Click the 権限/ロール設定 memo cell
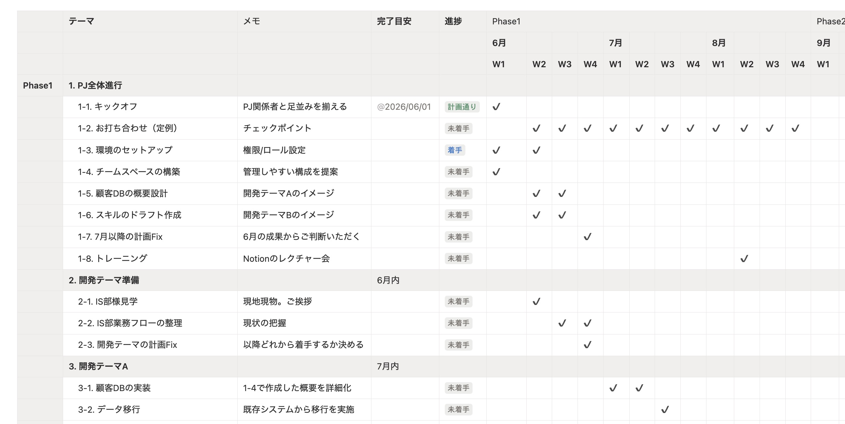Screen dimensions: 845x424 [x=304, y=150]
